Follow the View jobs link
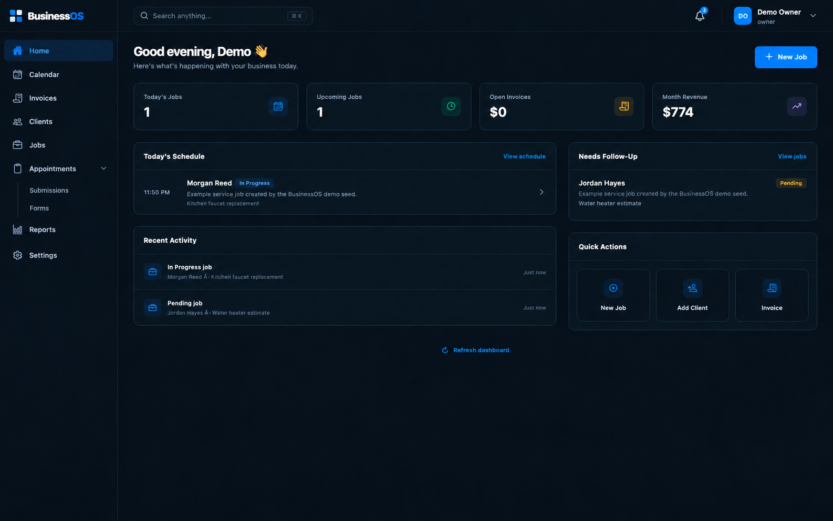833x521 pixels. pos(792,157)
